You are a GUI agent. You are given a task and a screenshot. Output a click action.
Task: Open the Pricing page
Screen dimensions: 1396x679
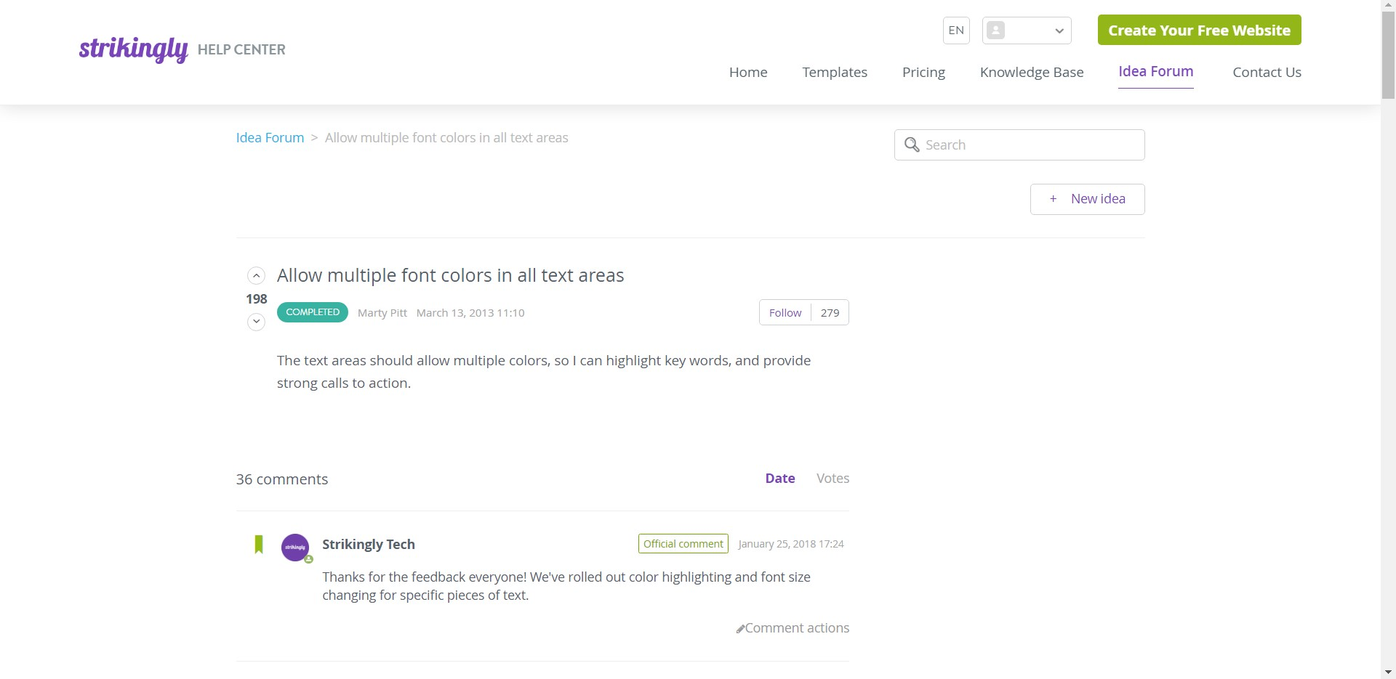point(923,72)
